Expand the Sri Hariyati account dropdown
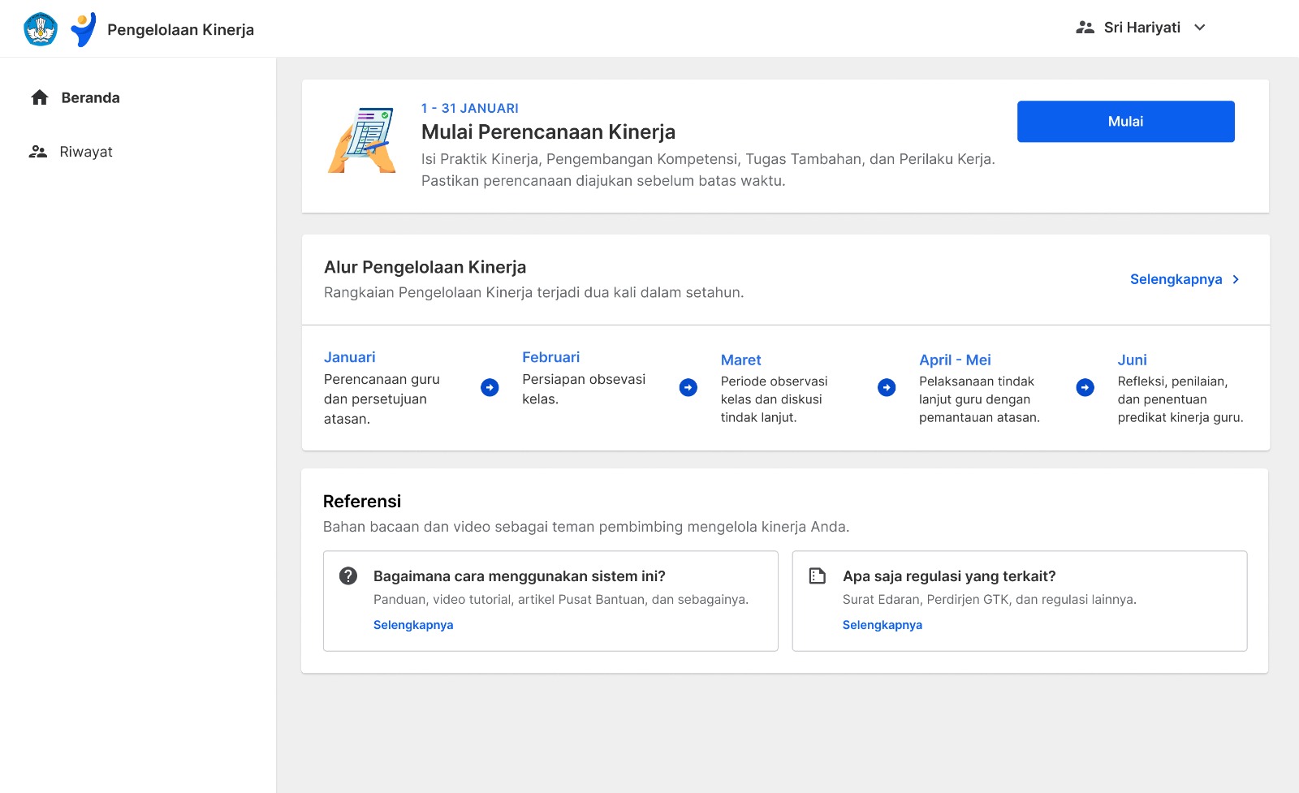1299x793 pixels. pyautogui.click(x=1200, y=28)
